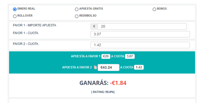Select the Bonos radio button
199x103 pixels.
click(x=154, y=9)
